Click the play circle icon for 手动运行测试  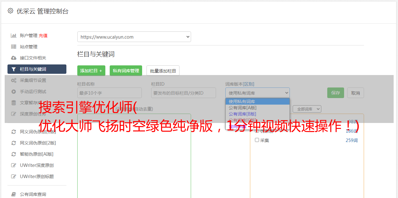click(x=14, y=92)
